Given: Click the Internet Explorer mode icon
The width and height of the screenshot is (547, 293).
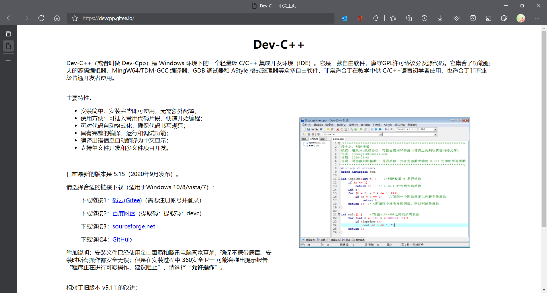Looking at the screenshot, I should [488, 18].
